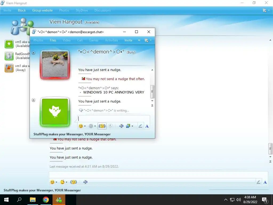Screen dimensions: 273x205
Task: Change background image in demon chat
Action: (128, 126)
